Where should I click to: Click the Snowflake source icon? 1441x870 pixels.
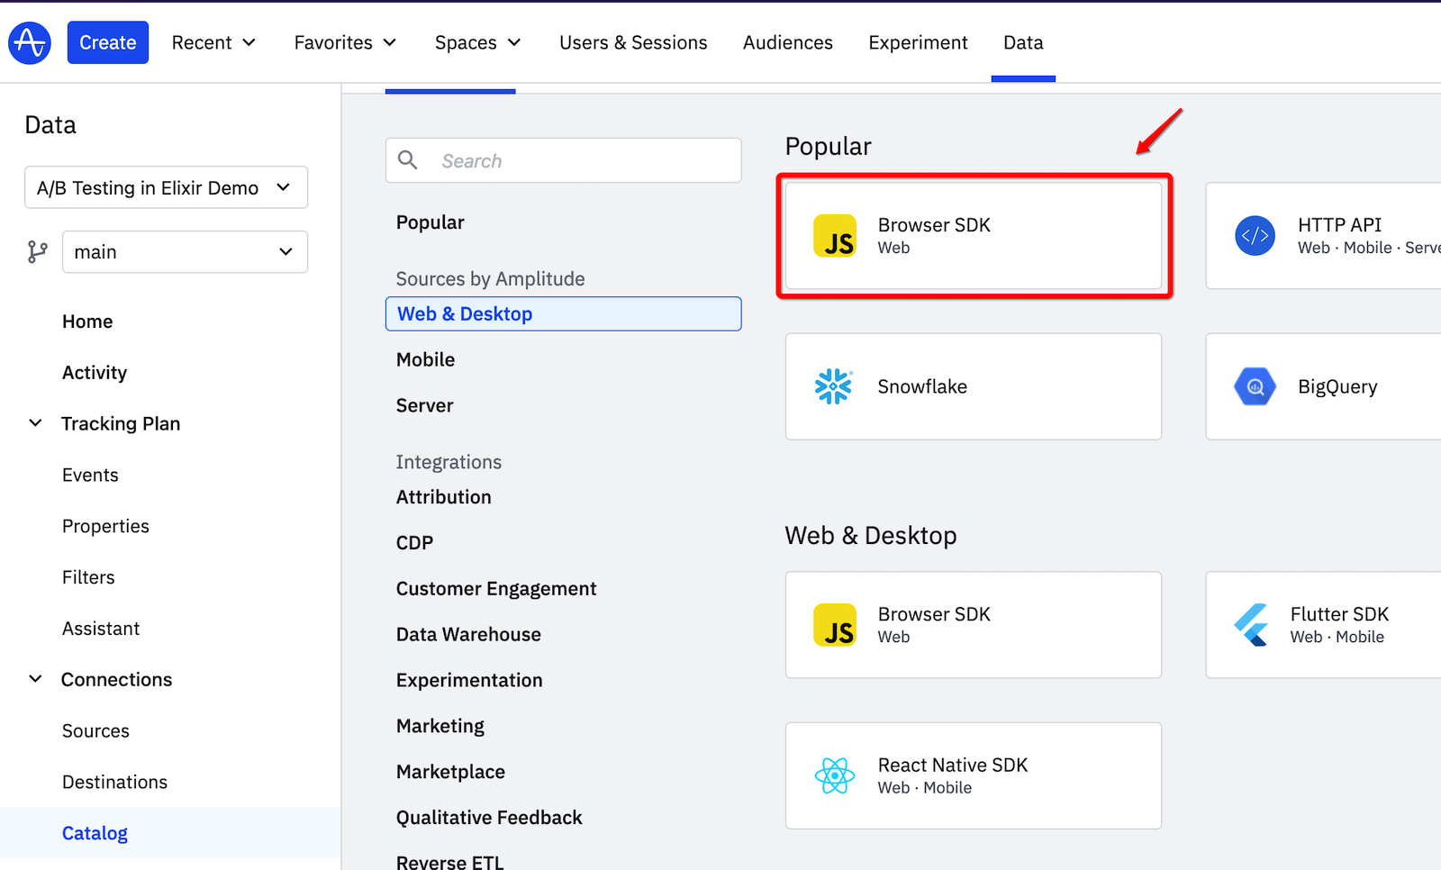[835, 386]
